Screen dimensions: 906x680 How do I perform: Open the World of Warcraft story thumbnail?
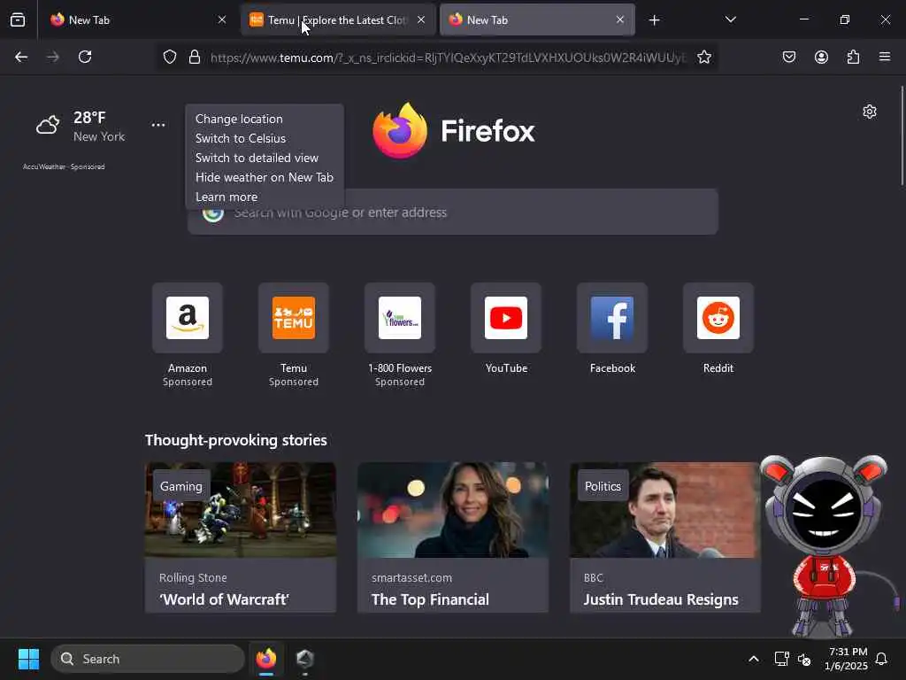tap(241, 510)
